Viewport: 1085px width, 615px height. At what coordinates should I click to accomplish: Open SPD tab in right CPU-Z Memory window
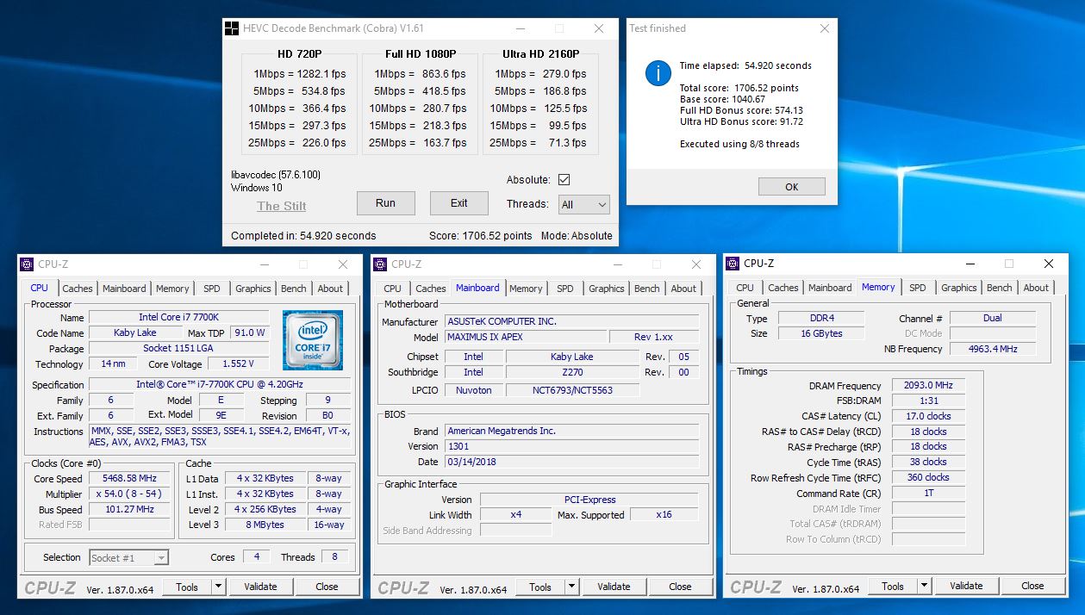pos(918,288)
